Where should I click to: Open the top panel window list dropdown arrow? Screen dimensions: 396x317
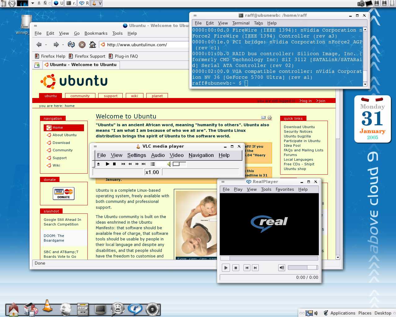point(33,3)
